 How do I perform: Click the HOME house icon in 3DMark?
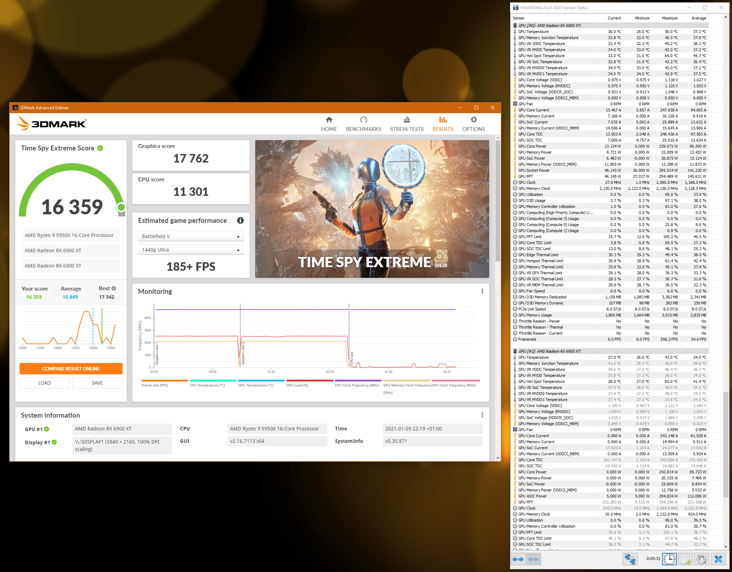point(329,120)
